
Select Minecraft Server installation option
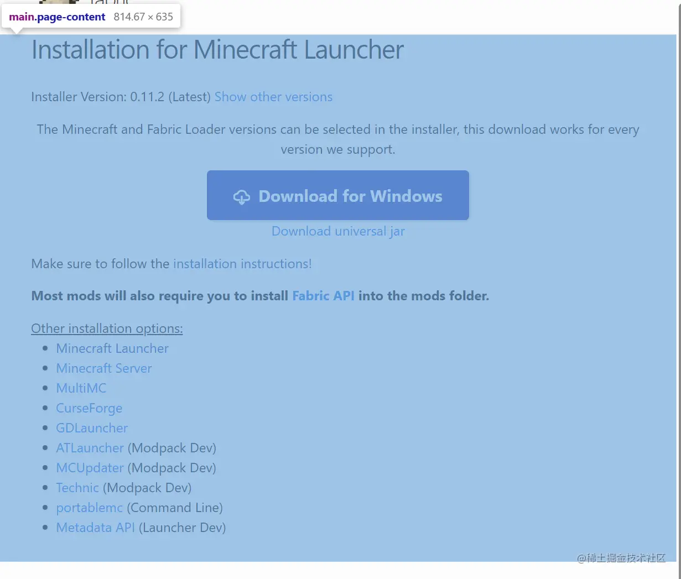(104, 368)
